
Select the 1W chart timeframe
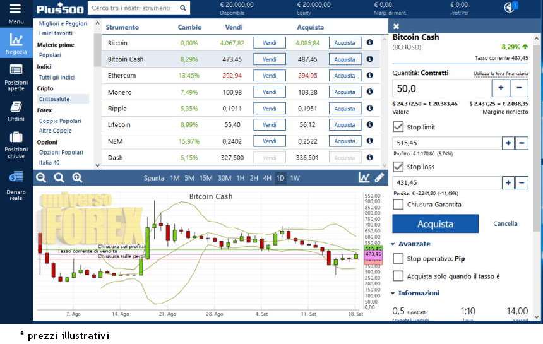pyautogui.click(x=295, y=178)
